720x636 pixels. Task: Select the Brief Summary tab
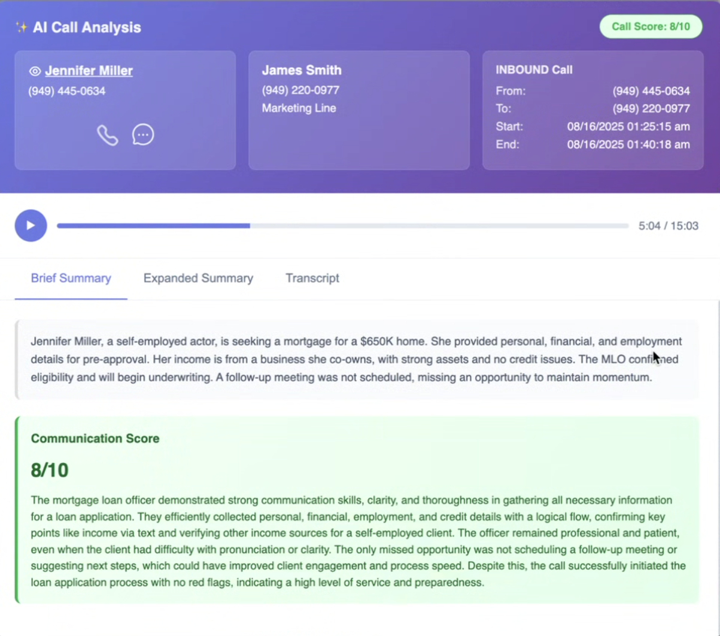(x=71, y=278)
